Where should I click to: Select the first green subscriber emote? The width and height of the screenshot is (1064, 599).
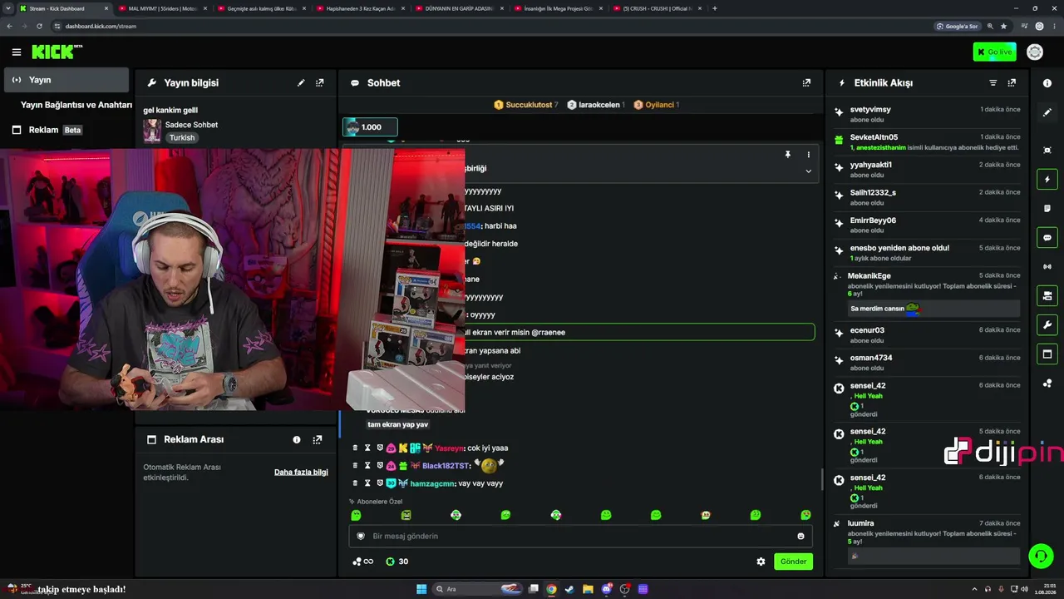[356, 516]
